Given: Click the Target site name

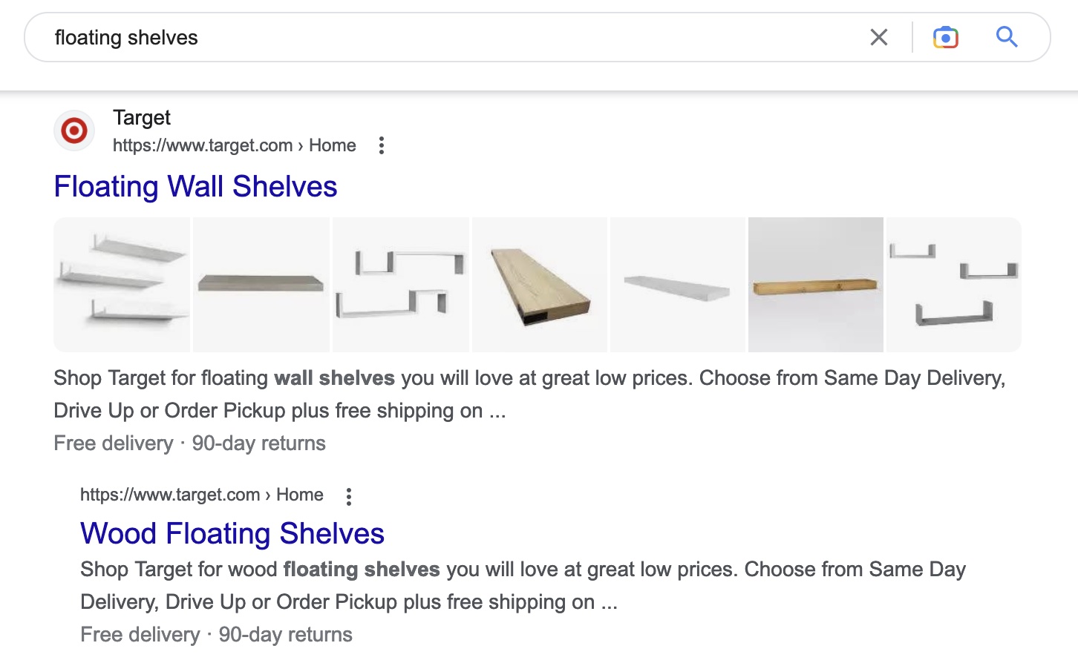Looking at the screenshot, I should click(141, 117).
